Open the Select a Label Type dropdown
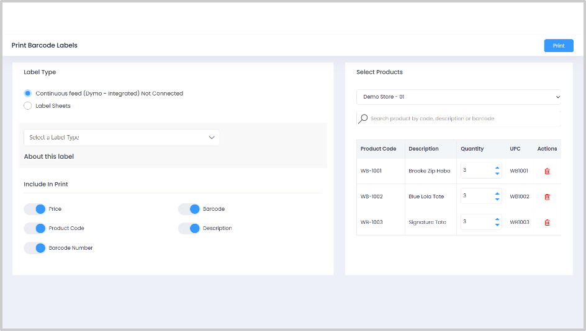Screen dimensions: 586x331 (x=122, y=138)
